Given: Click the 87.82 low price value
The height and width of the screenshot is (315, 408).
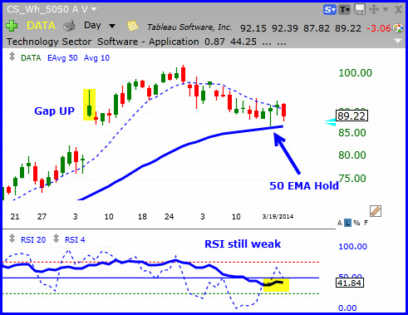Looking at the screenshot, I should pos(317,28).
